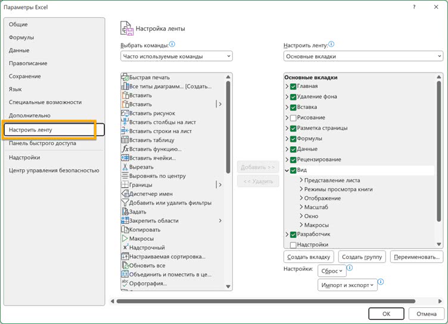448x324 pixels.
Task: Choose the fx Вставить функцию icon
Action: [x=125, y=149]
